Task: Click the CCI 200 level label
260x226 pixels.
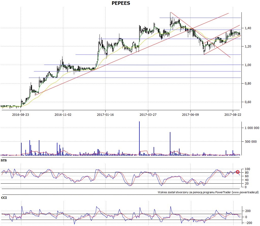Action: click(x=248, y=211)
